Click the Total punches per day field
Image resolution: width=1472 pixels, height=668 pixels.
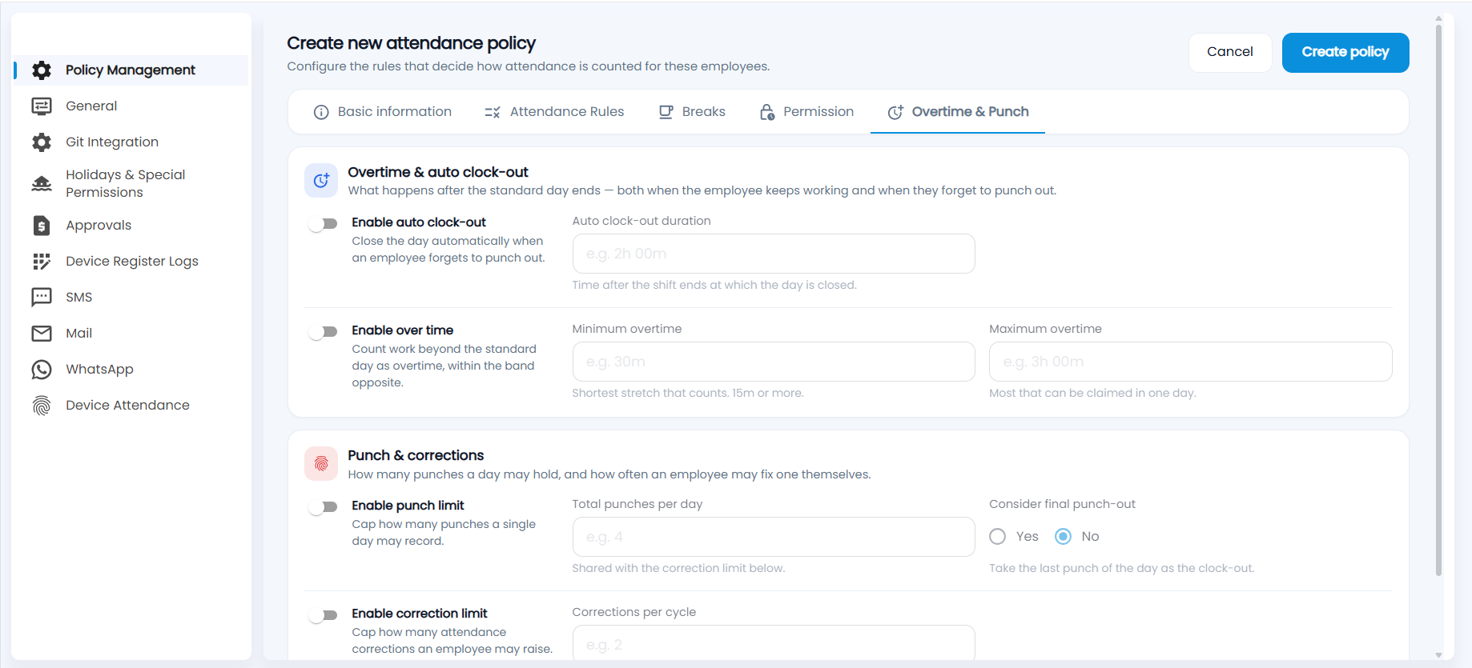[x=774, y=537]
